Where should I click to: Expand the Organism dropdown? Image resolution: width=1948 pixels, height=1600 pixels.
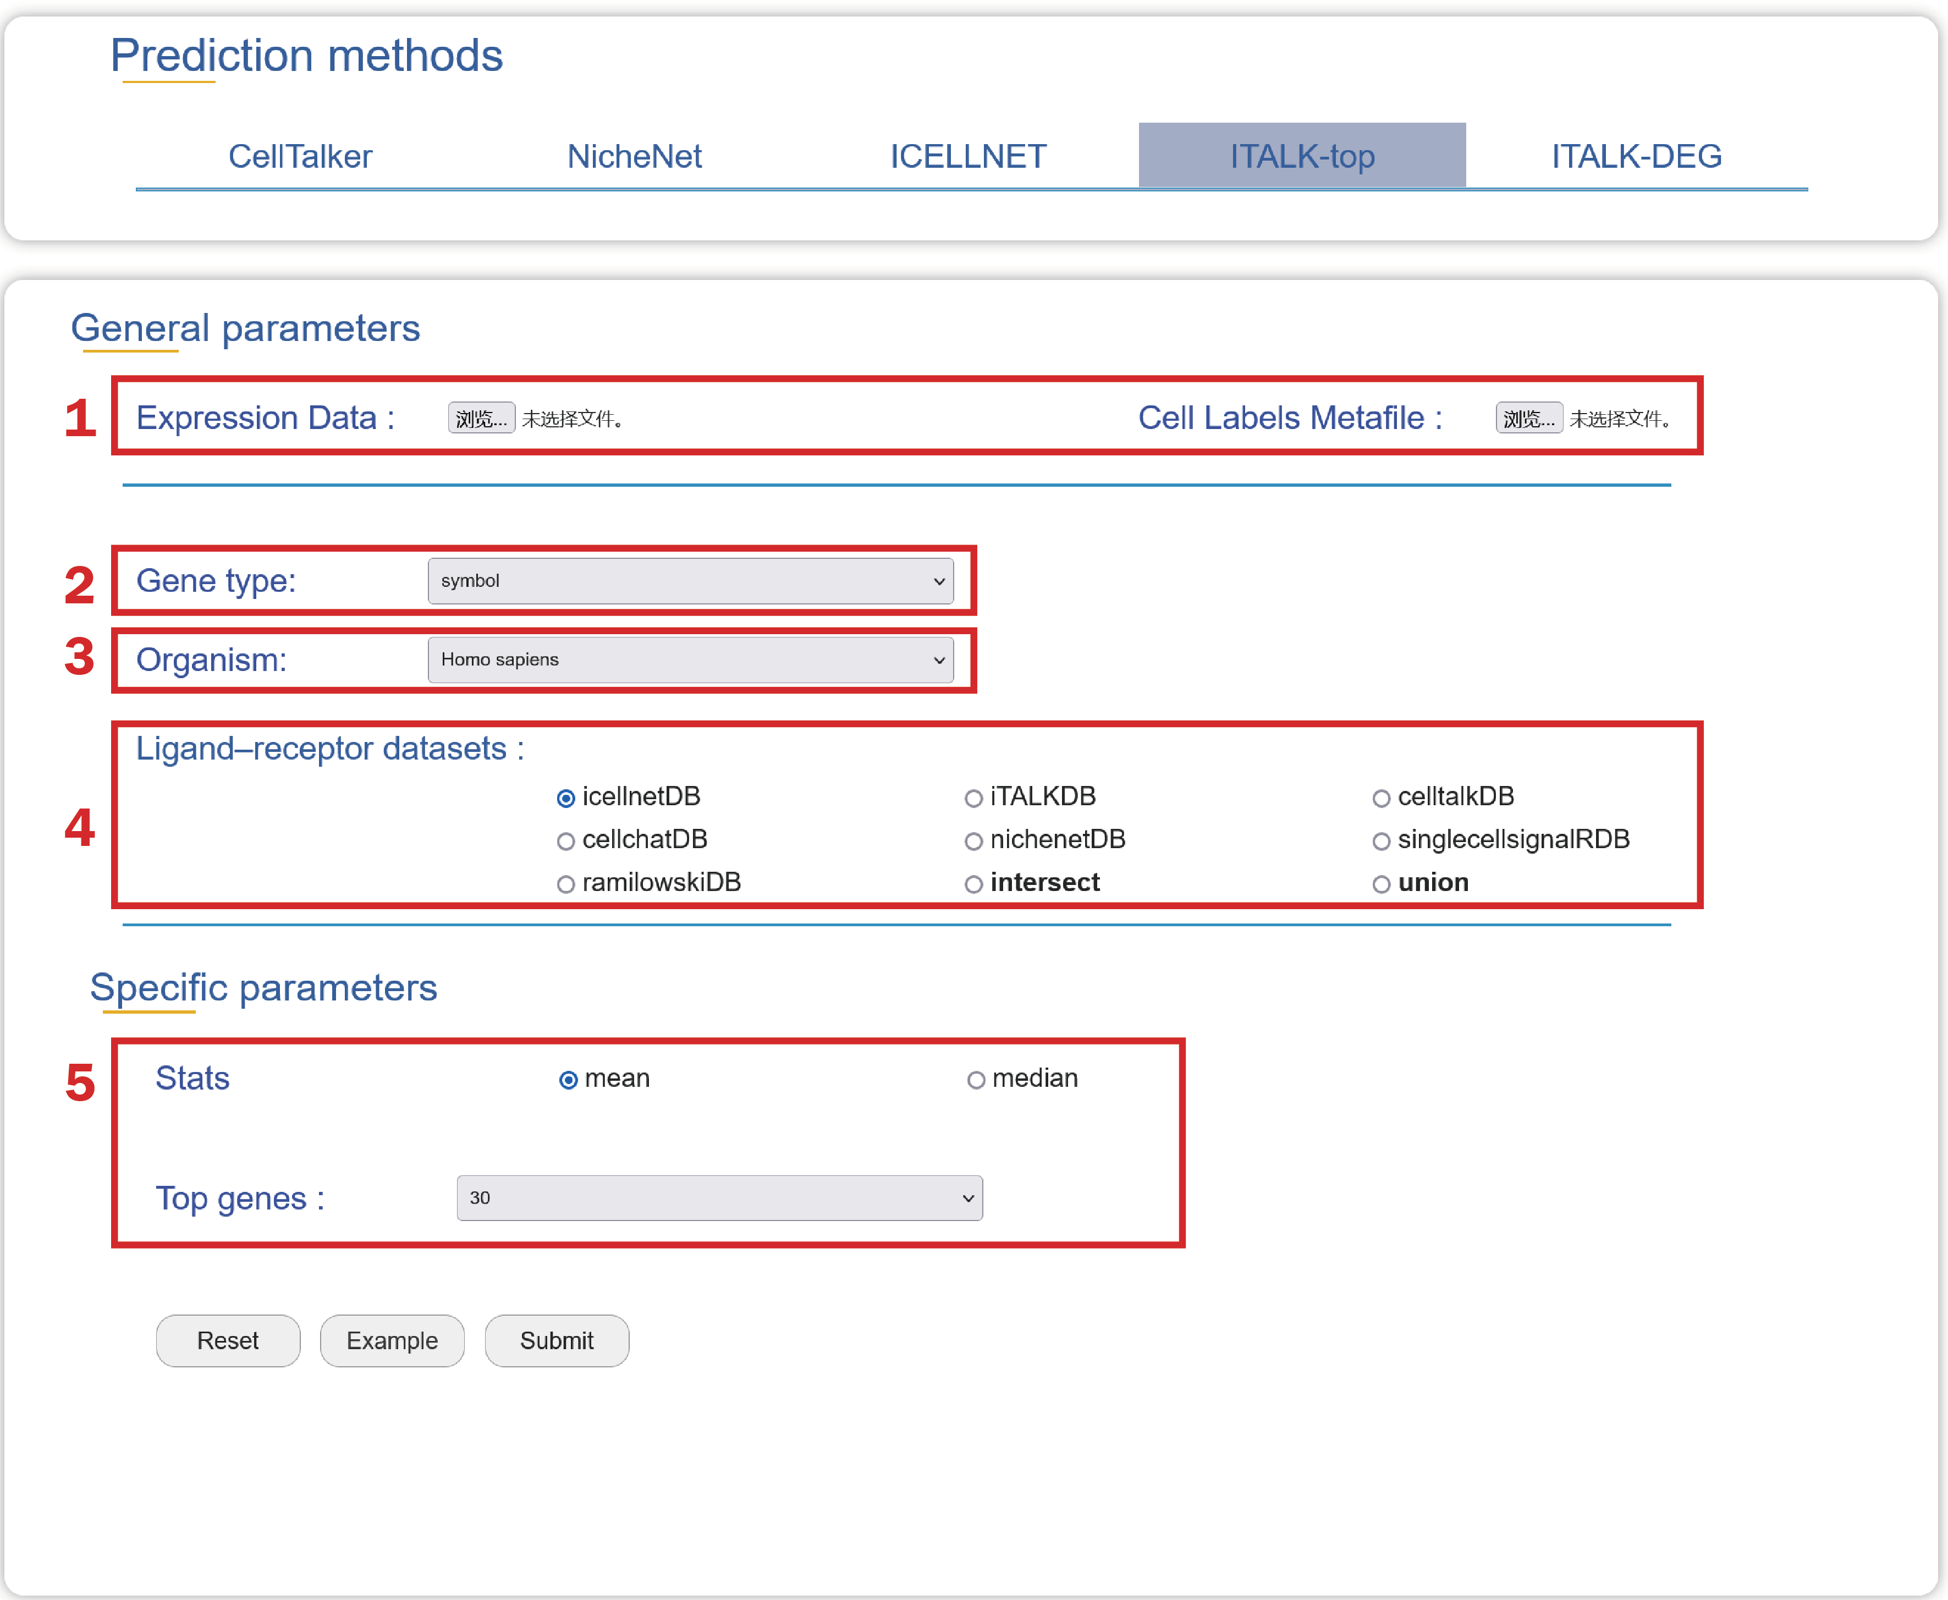pyautogui.click(x=690, y=660)
